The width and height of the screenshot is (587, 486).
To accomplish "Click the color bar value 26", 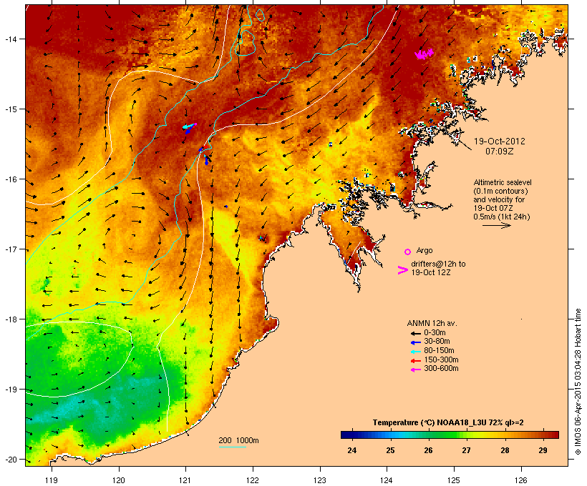I will (x=428, y=450).
